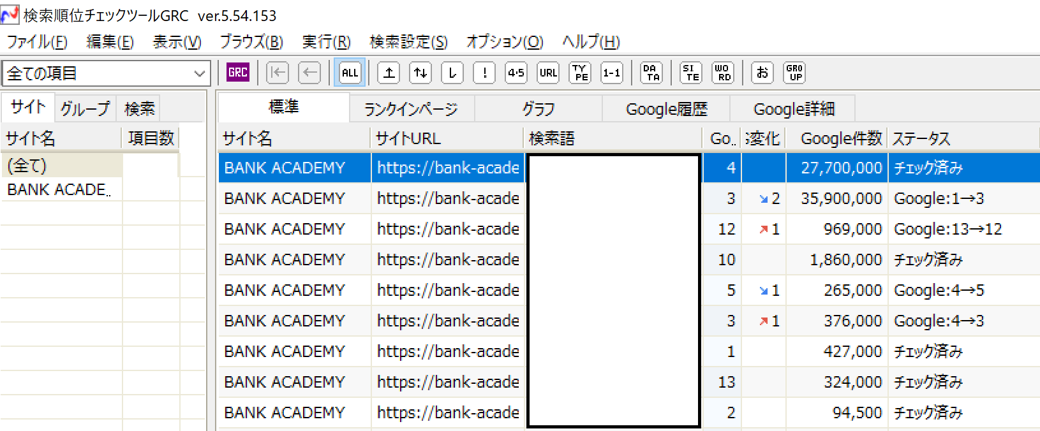Select (全て) in the site list
Screen dimensions: 1040x431
tap(62, 166)
